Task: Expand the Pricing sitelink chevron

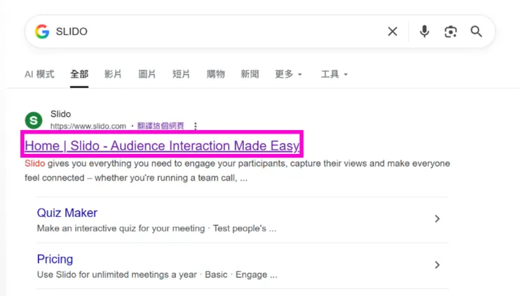Action: [437, 265]
